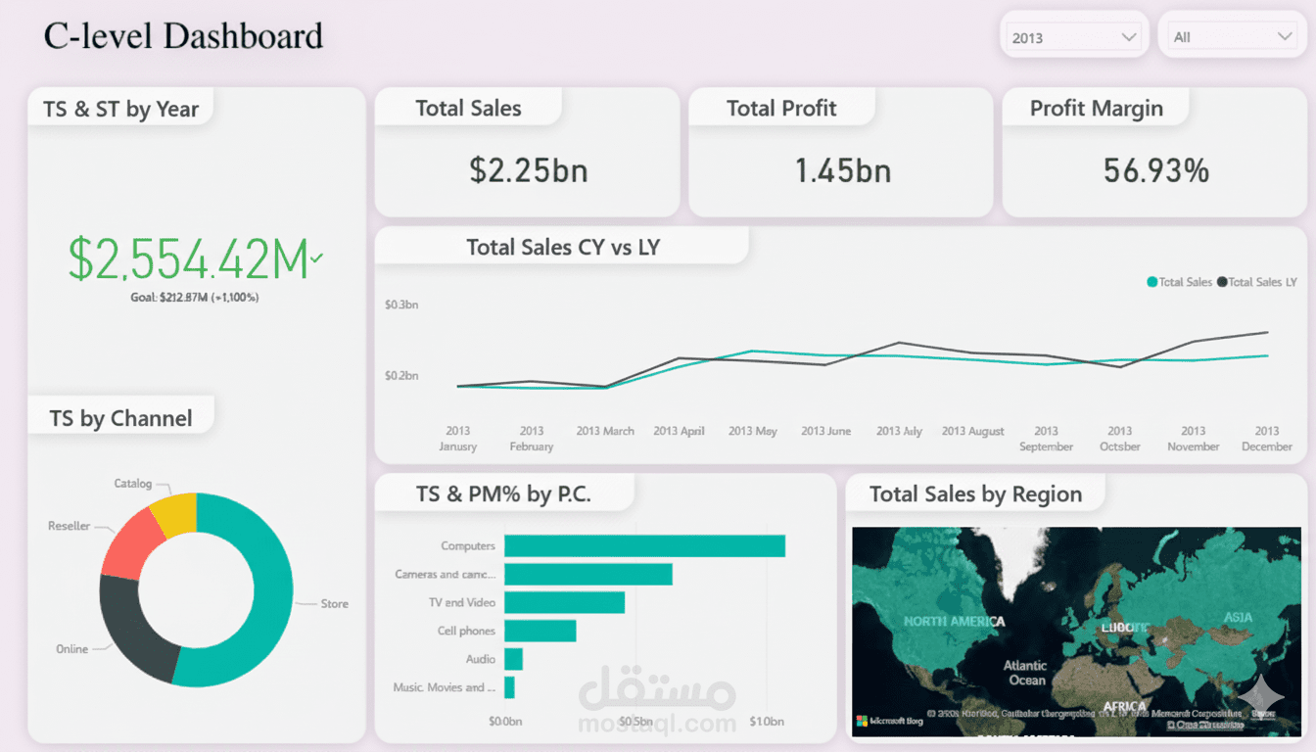Click the 2013 January axis label

click(457, 439)
